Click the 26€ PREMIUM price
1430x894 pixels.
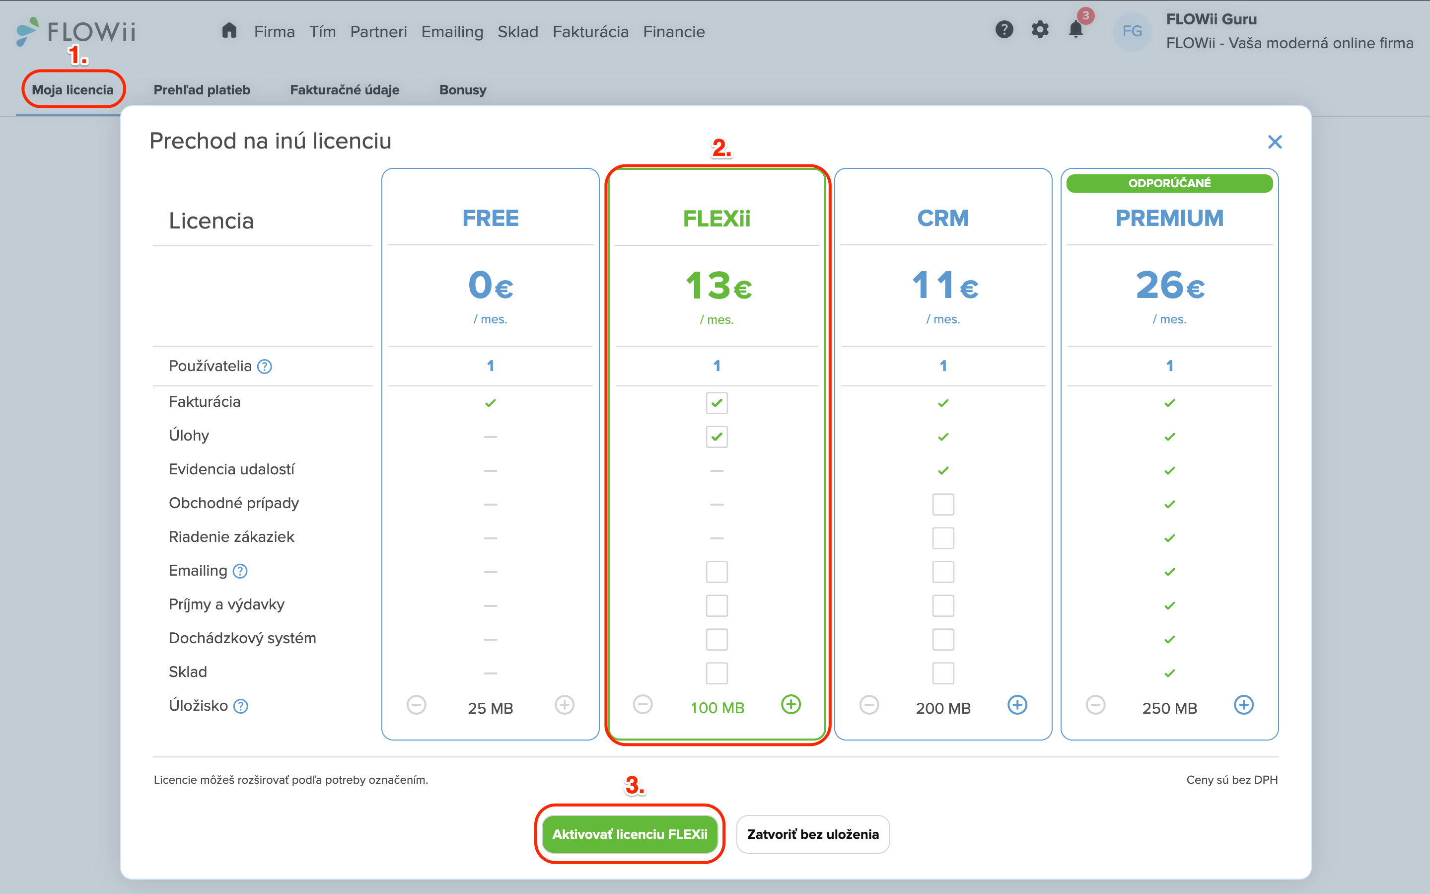pyautogui.click(x=1169, y=285)
